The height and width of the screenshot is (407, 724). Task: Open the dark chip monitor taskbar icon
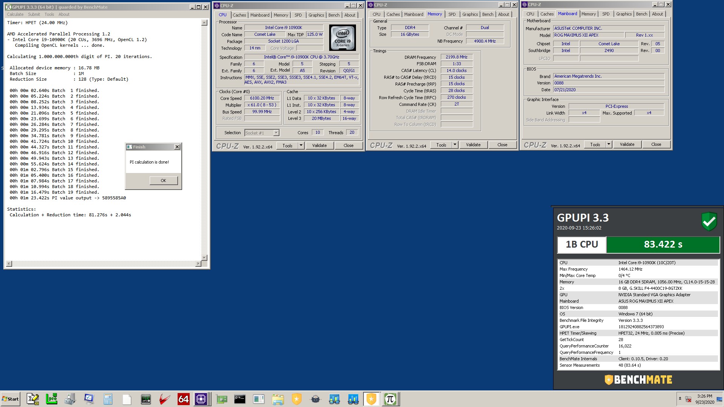[146, 399]
